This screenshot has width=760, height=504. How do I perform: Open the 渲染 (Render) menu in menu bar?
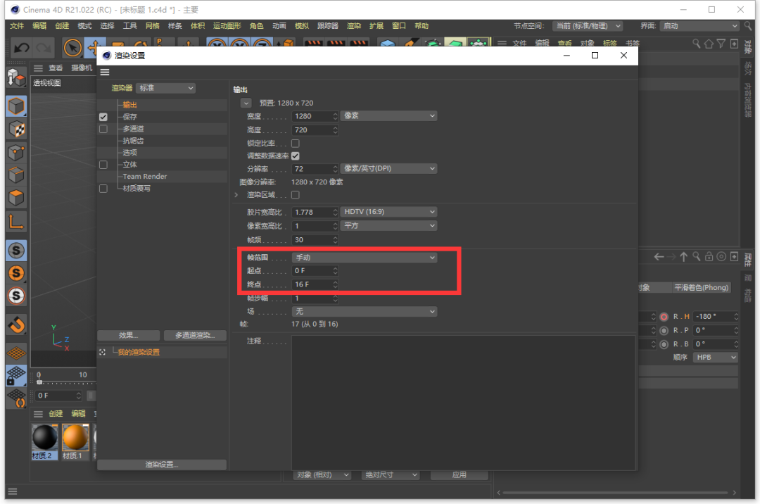[353, 26]
